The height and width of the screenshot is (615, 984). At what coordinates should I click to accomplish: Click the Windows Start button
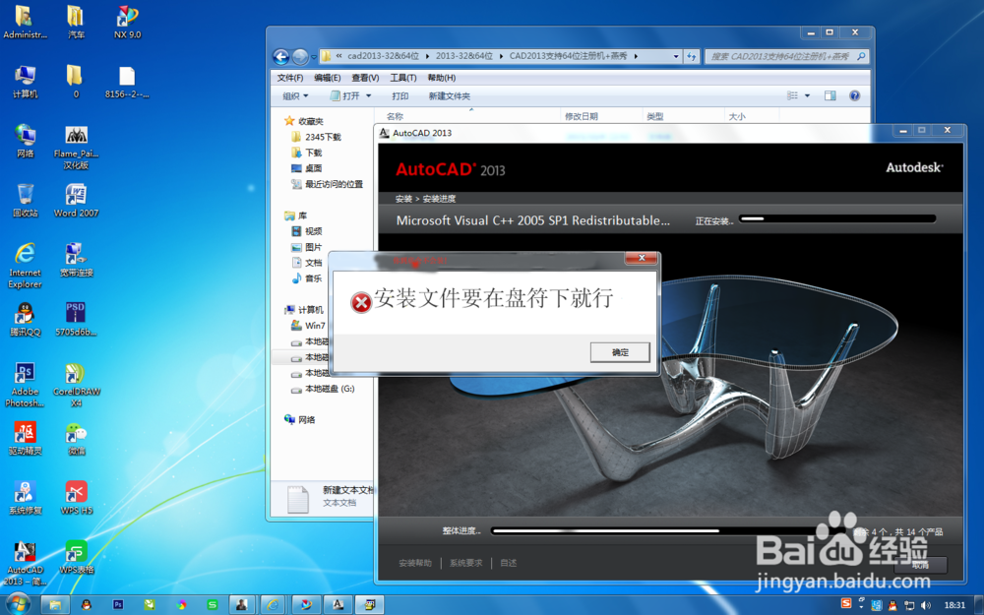point(17,604)
